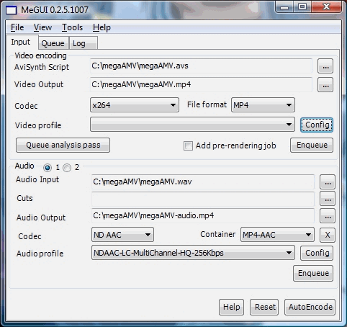This screenshot has width=347, height=327.
Task: Enqueue the video encoding job
Action: [x=312, y=145]
